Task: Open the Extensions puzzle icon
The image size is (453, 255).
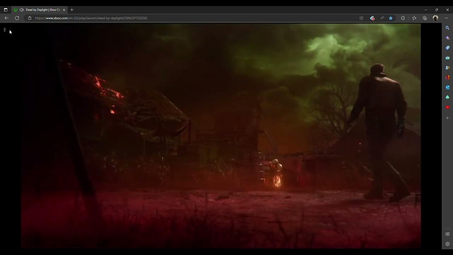Action: (403, 18)
